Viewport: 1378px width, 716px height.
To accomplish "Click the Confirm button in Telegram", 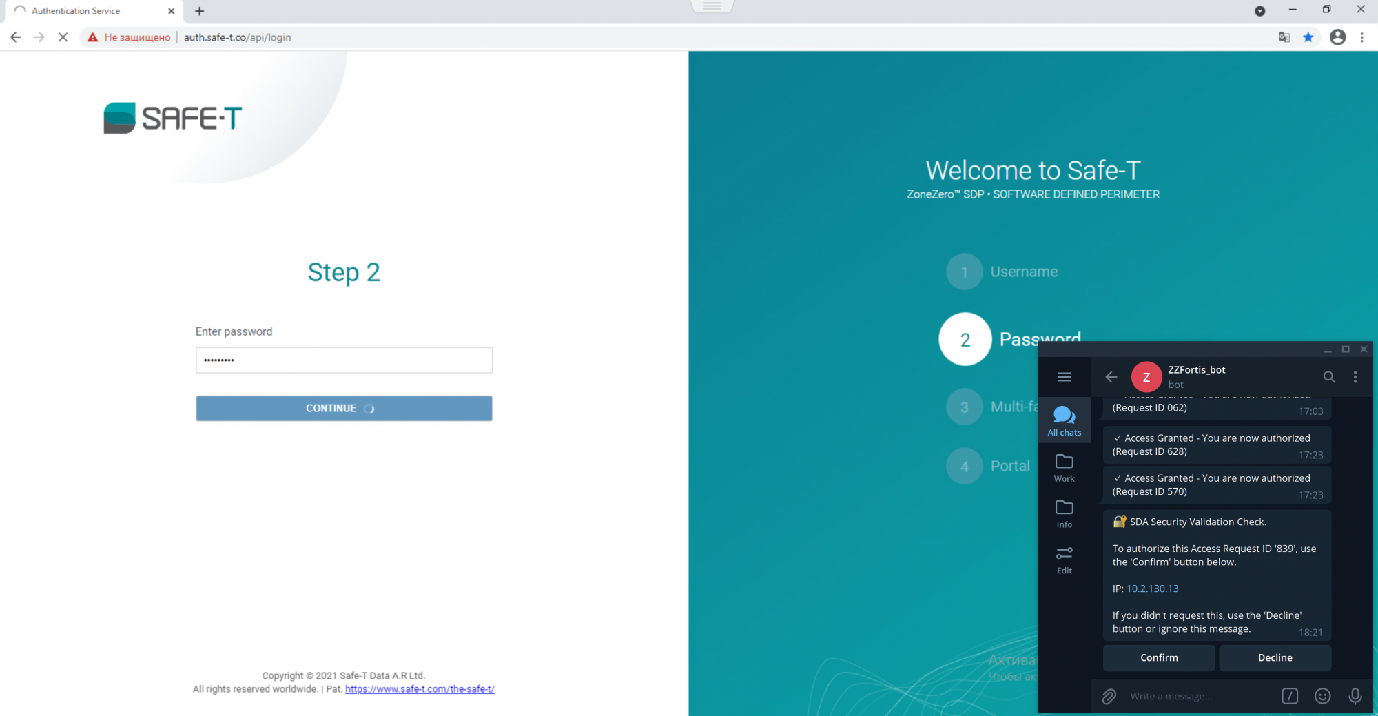I will [x=1159, y=658].
